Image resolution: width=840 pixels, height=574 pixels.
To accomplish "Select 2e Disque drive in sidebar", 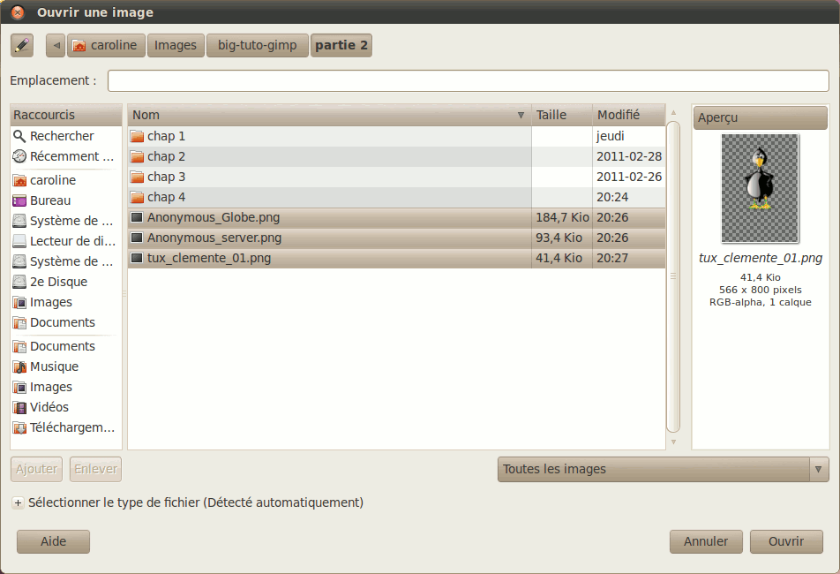I will click(58, 282).
